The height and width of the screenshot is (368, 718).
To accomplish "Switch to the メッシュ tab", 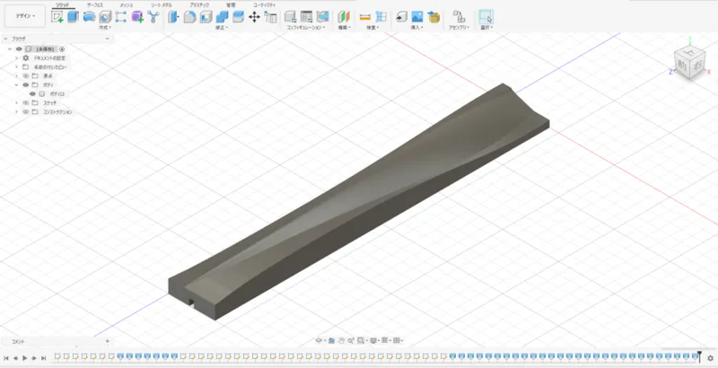I will [126, 4].
